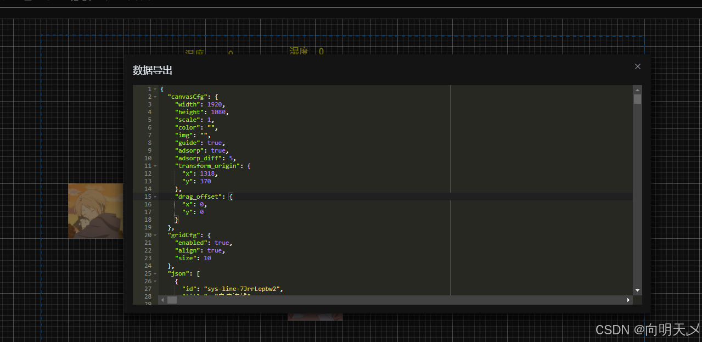
Task: Click the vertical scrollbar down arrow
Action: click(637, 290)
